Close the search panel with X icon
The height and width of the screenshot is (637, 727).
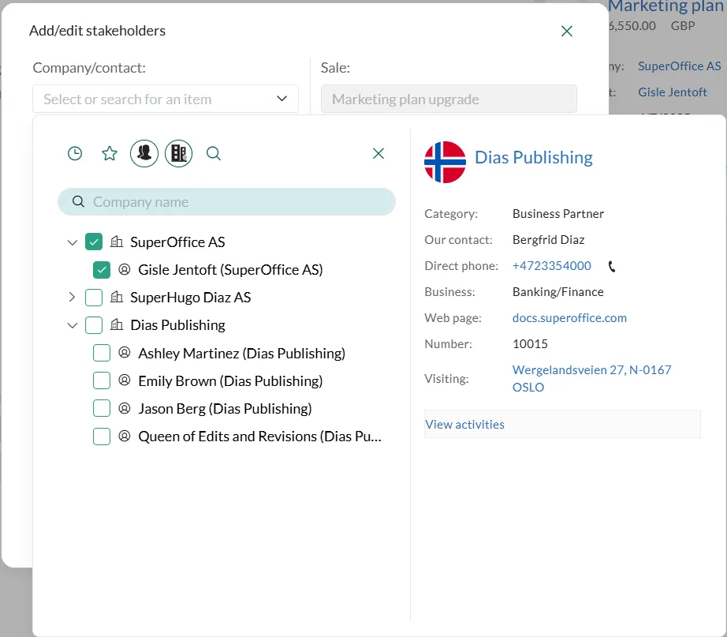click(378, 154)
